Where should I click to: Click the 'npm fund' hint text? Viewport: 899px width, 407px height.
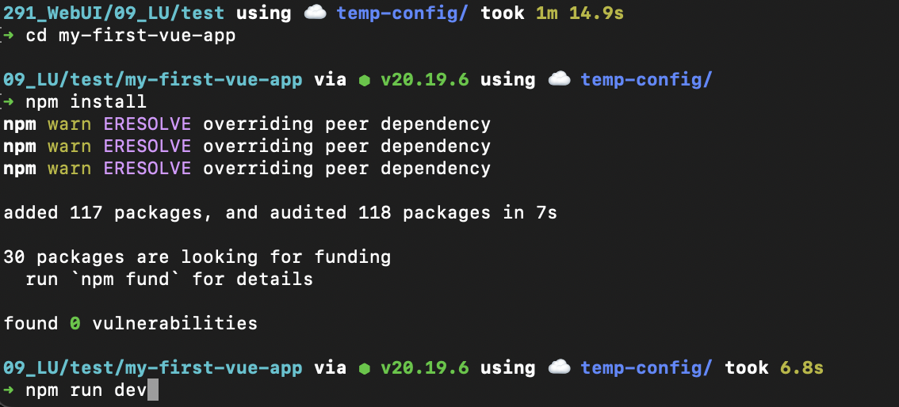tap(124, 279)
